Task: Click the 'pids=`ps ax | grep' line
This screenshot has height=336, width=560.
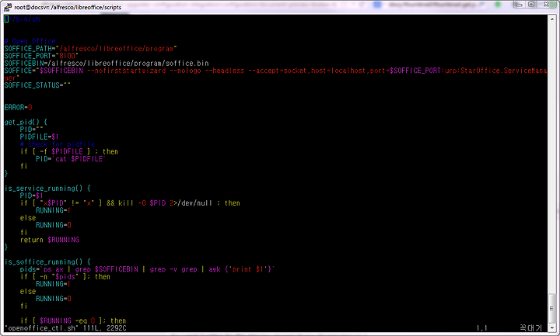Action: click(x=147, y=269)
